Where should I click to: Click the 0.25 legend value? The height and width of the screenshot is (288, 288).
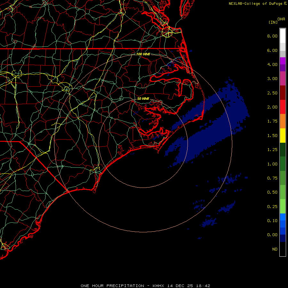click(272, 207)
